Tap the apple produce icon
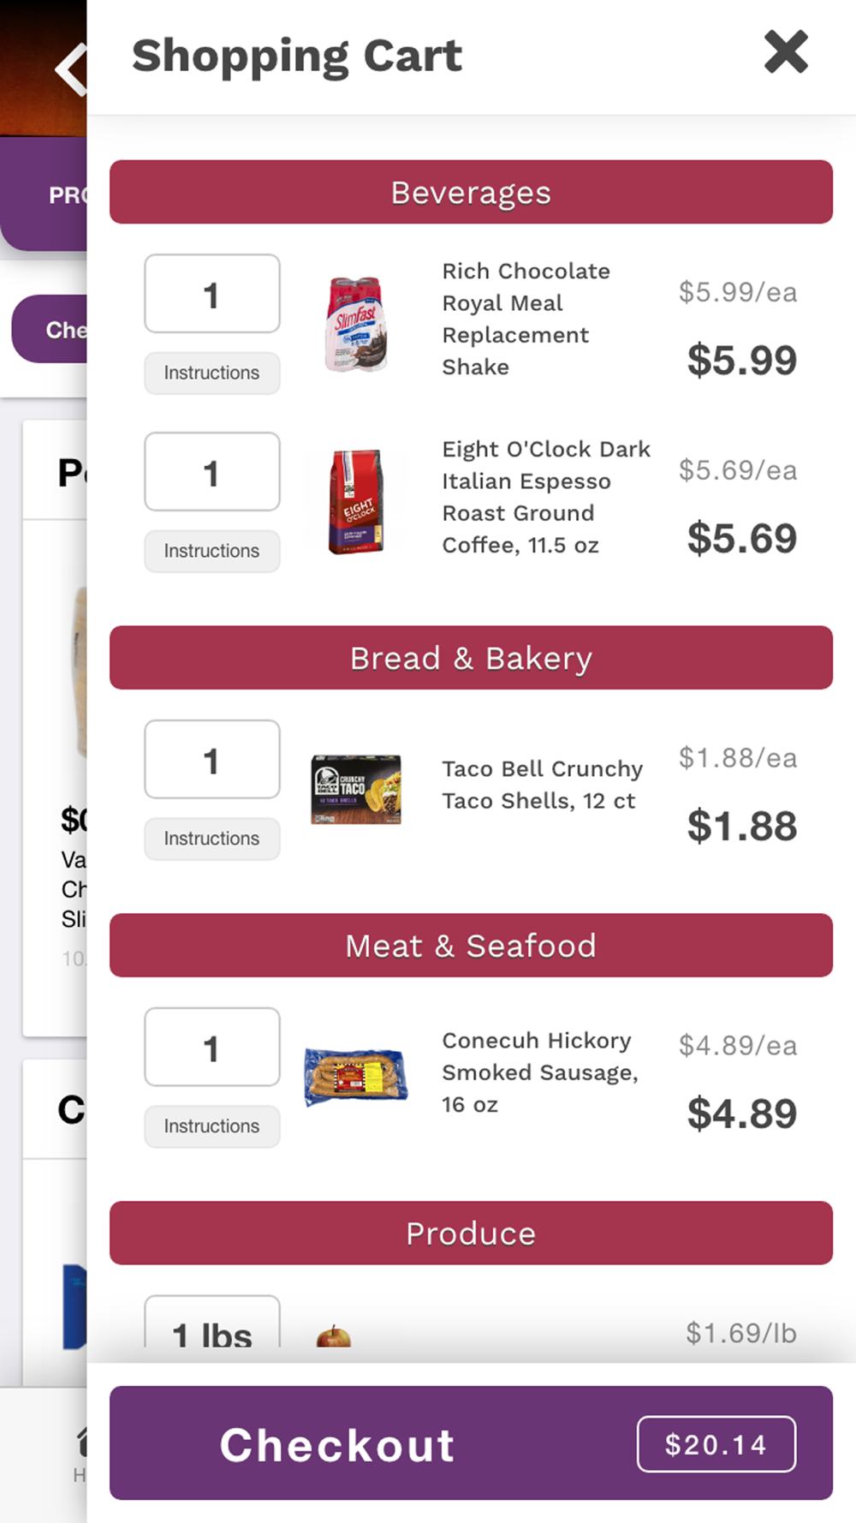The width and height of the screenshot is (856, 1523). pyautogui.click(x=334, y=1335)
